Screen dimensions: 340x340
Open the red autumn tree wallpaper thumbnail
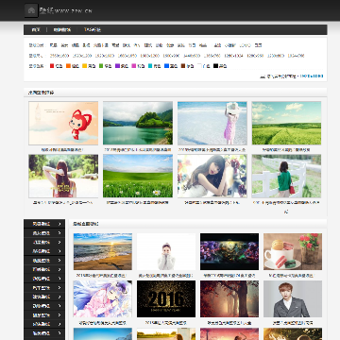pos(229,299)
